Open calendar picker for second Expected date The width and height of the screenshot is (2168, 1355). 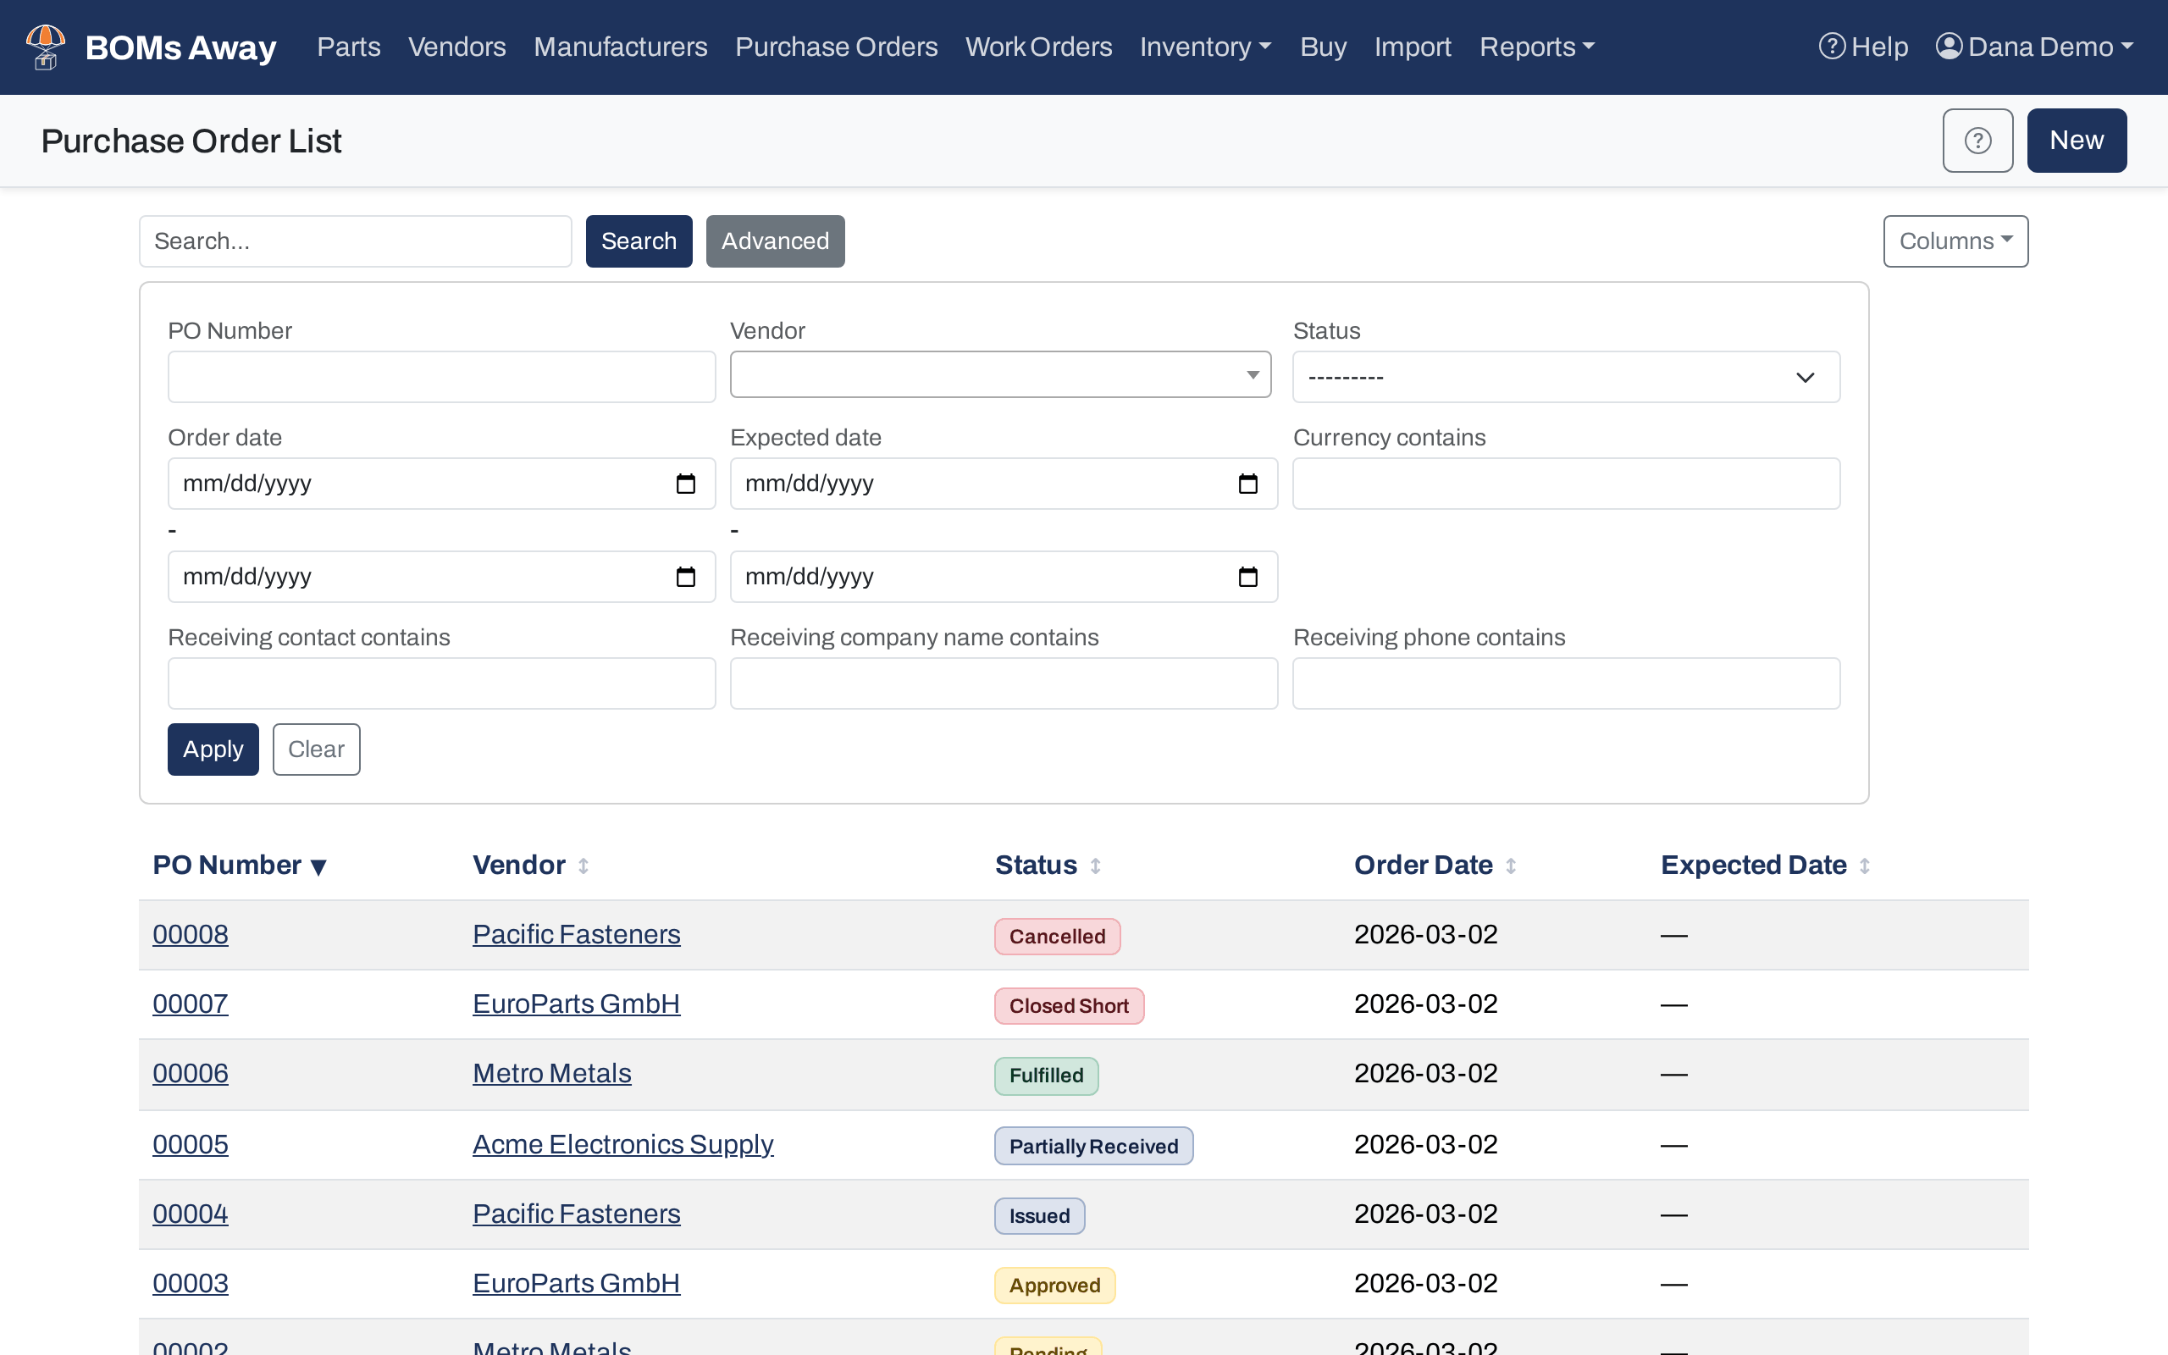tap(1247, 576)
